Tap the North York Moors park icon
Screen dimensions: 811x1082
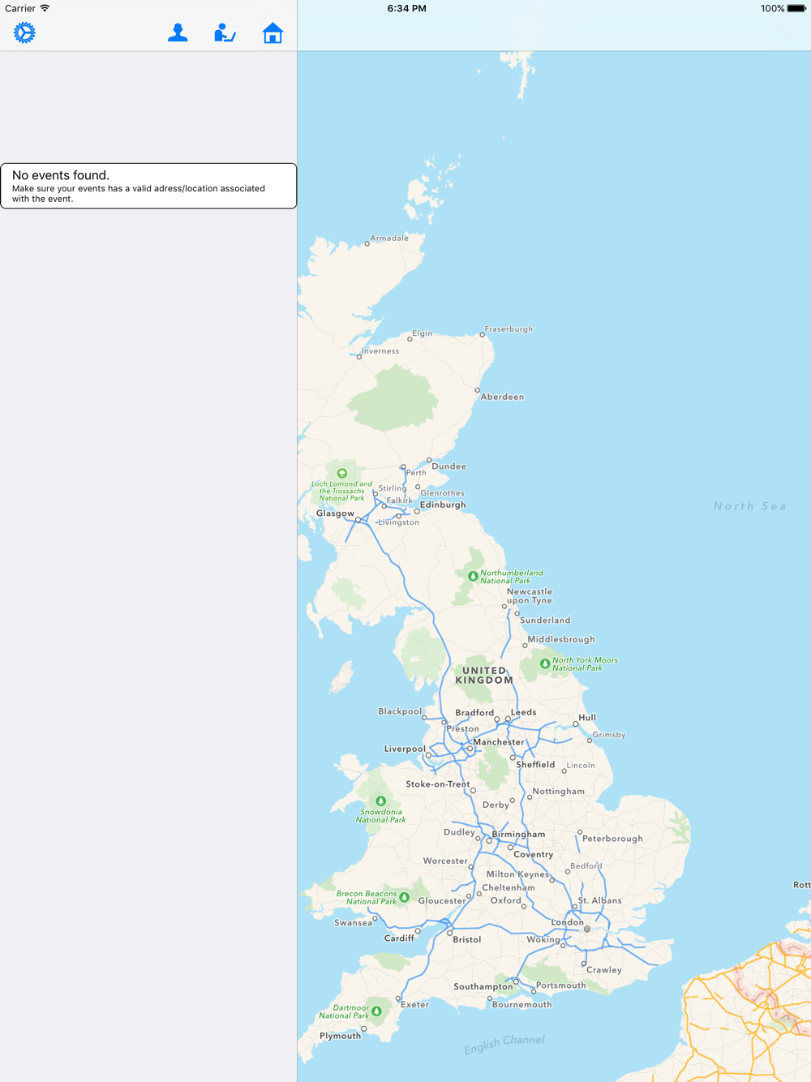pyautogui.click(x=545, y=663)
